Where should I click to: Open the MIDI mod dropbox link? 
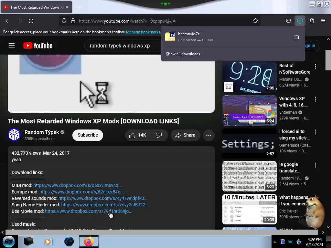pyautogui.click(x=78, y=185)
